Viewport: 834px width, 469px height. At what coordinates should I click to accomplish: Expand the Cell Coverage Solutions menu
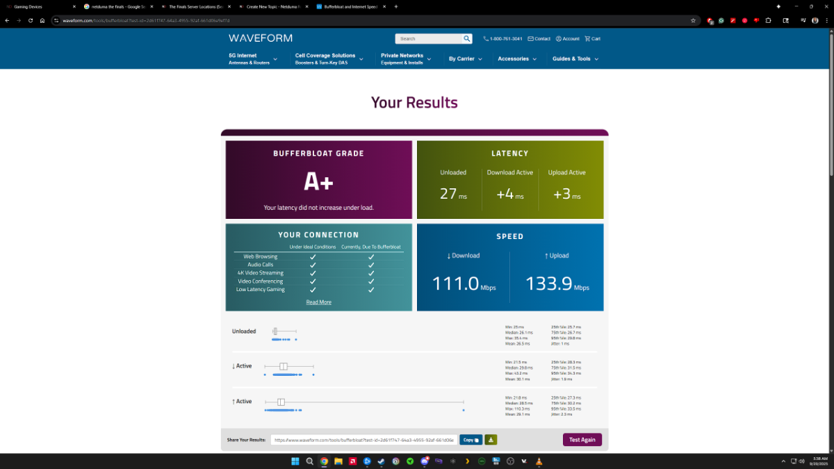pyautogui.click(x=329, y=59)
